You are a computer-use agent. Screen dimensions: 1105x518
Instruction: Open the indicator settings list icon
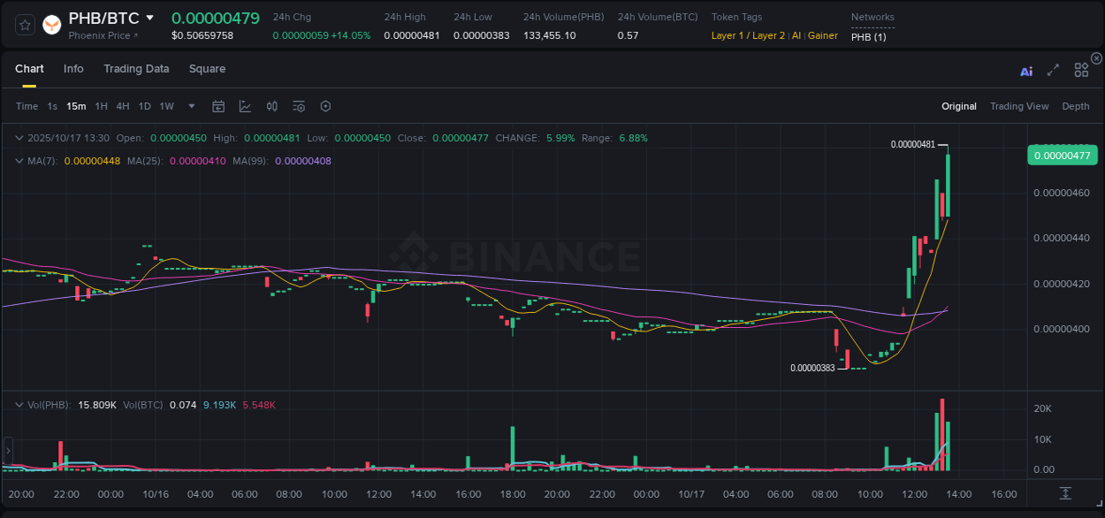click(299, 106)
